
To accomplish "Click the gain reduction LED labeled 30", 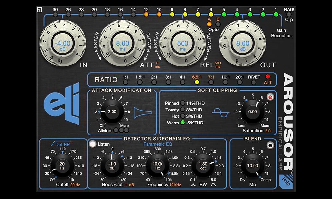I will 55,14.
